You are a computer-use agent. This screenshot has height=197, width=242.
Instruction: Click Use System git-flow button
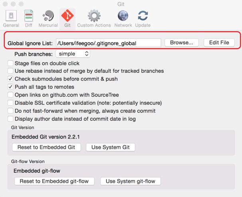pos(131,181)
